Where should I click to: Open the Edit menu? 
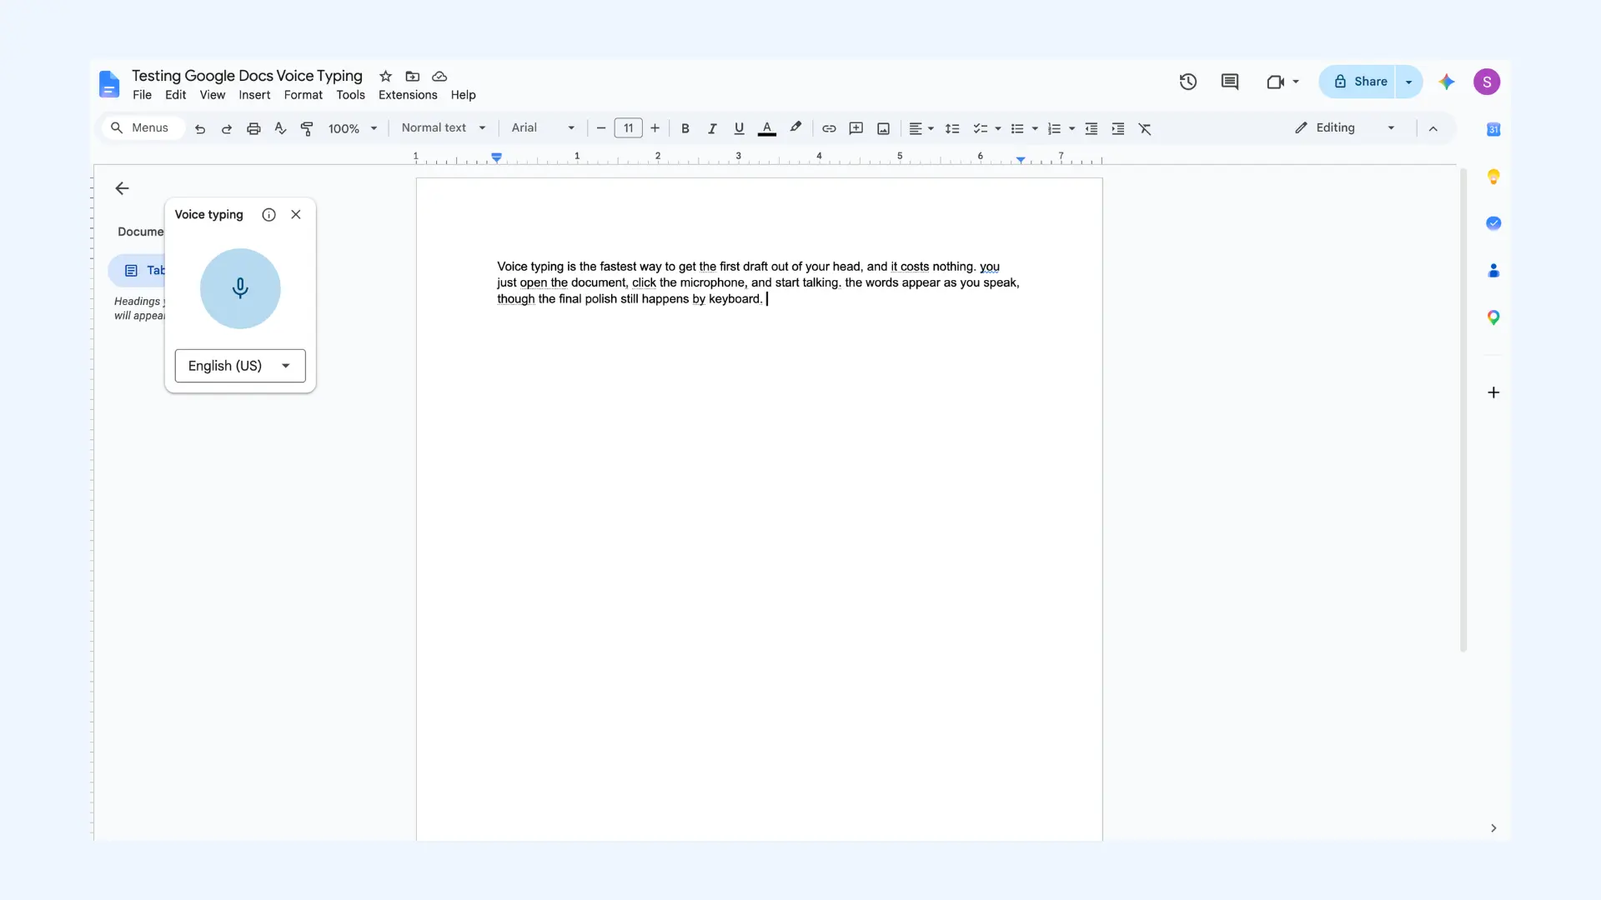(x=176, y=95)
